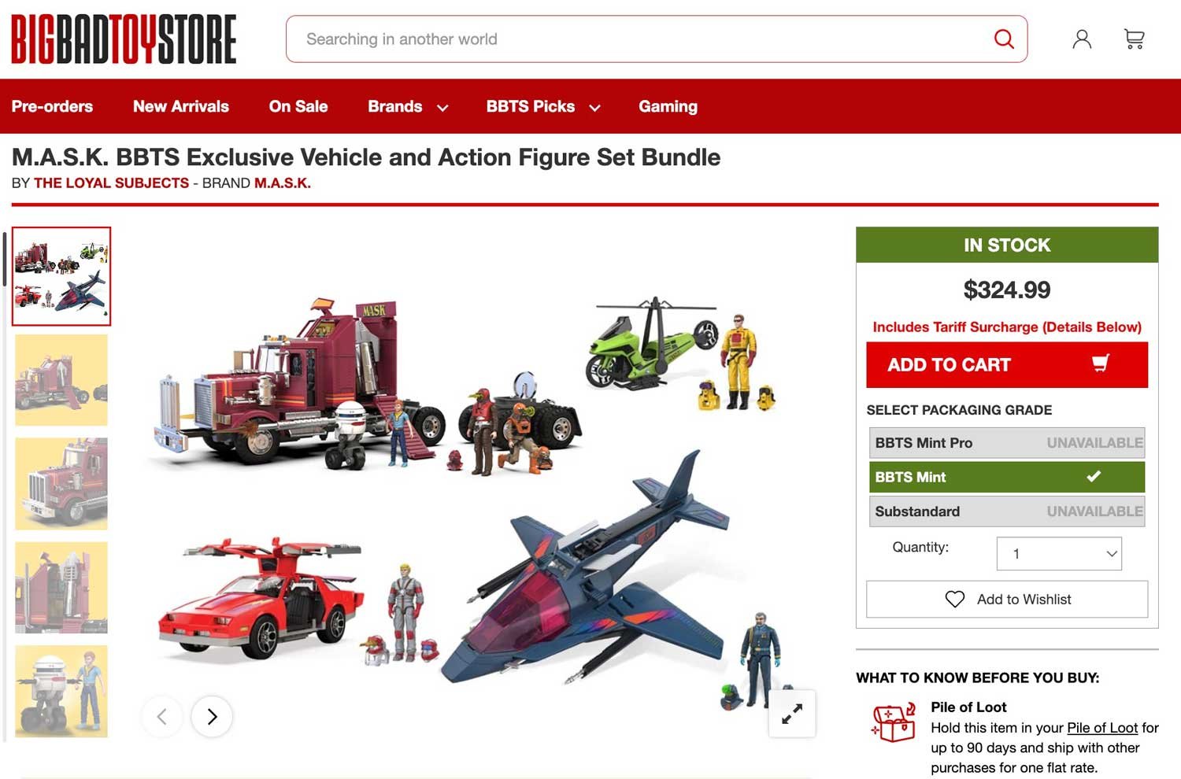The height and width of the screenshot is (779, 1181).
Task: Select the BBTS Mint packaging grade
Action: tap(1007, 477)
